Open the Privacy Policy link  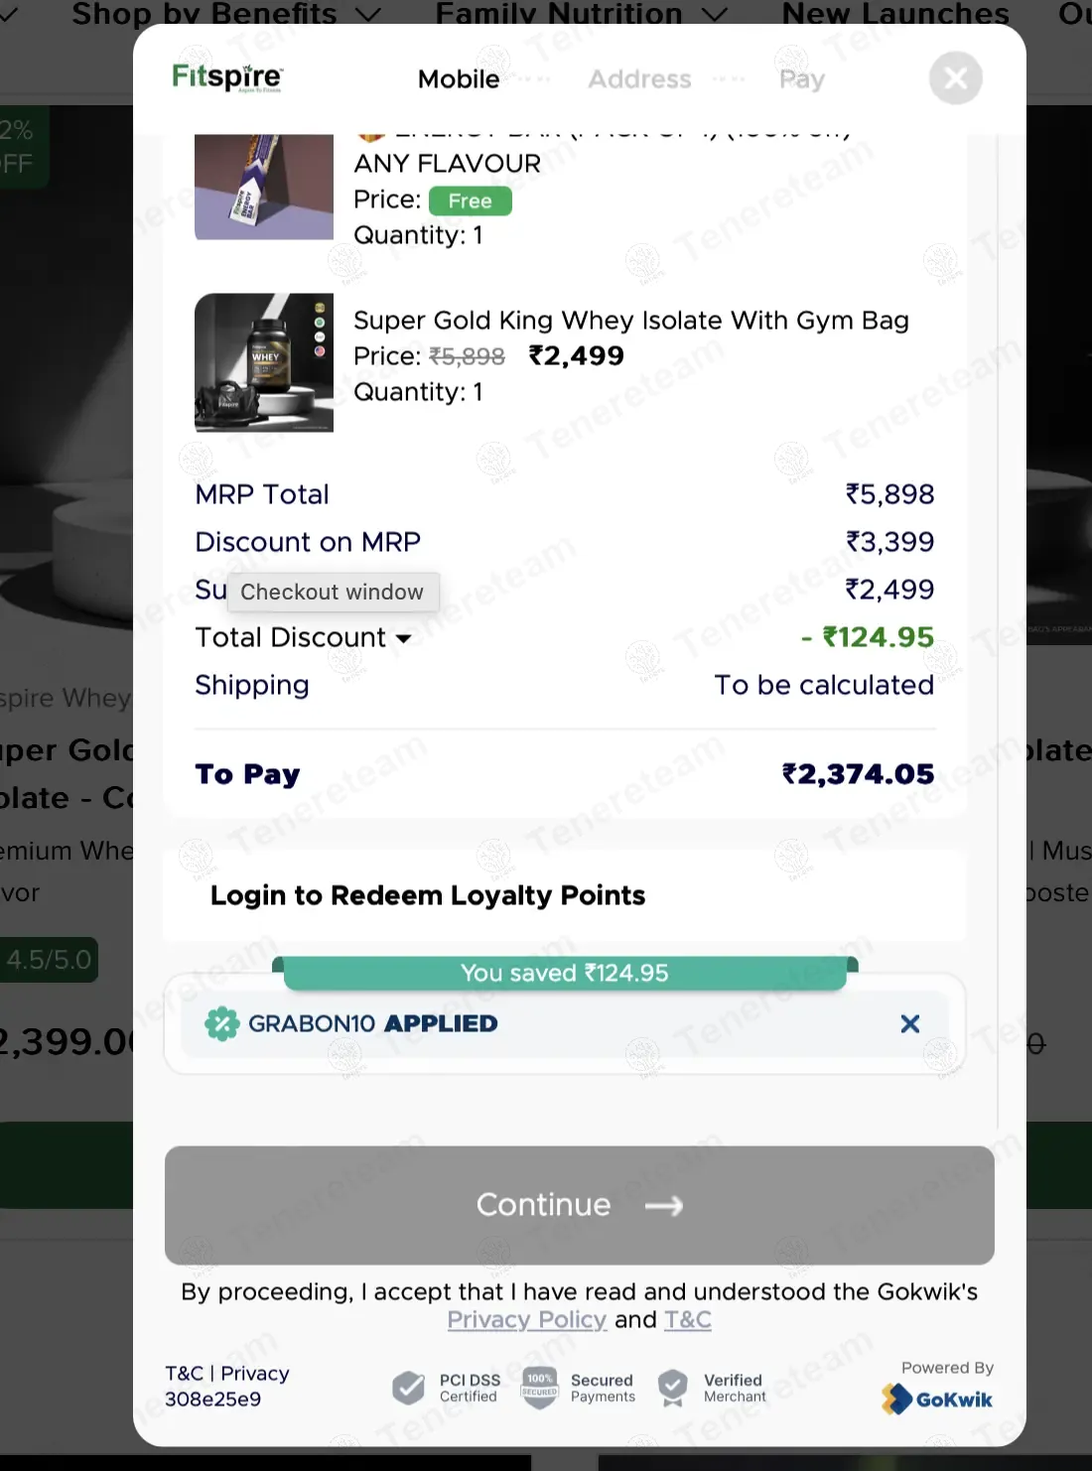[526, 1319]
